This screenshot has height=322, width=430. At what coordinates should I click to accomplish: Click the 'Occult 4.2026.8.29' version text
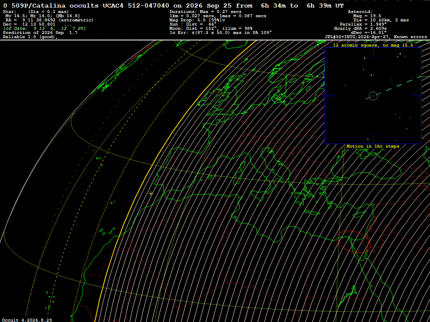[x=27, y=320]
